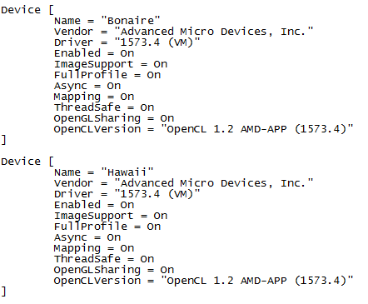The height and width of the screenshot is (304, 368).
Task: Click Bonaire's Driver "1573.4 (VM)" value
Action: tap(157, 42)
